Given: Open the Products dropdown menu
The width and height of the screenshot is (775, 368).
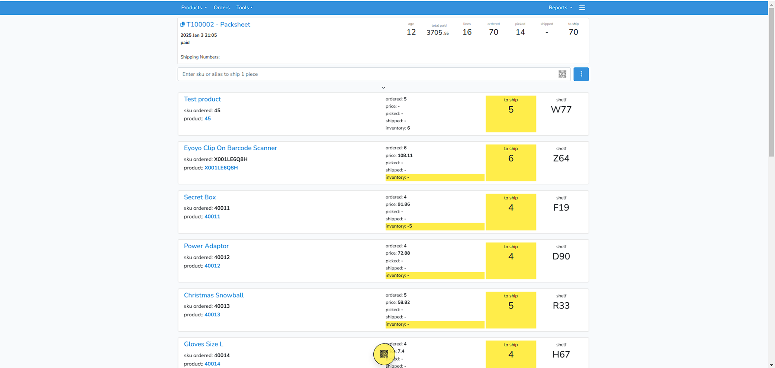Looking at the screenshot, I should 194,7.
